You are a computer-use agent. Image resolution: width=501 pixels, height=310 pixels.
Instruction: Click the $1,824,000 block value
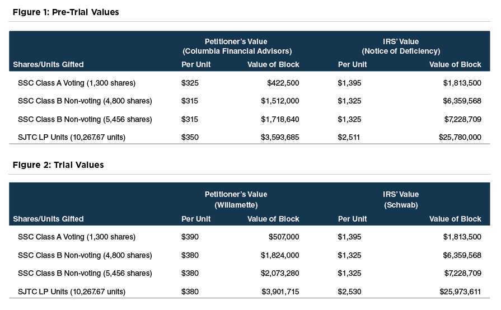pyautogui.click(x=280, y=256)
